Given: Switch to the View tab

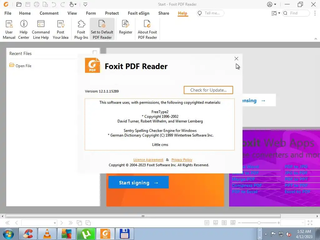Looking at the screenshot, I should click(72, 13).
